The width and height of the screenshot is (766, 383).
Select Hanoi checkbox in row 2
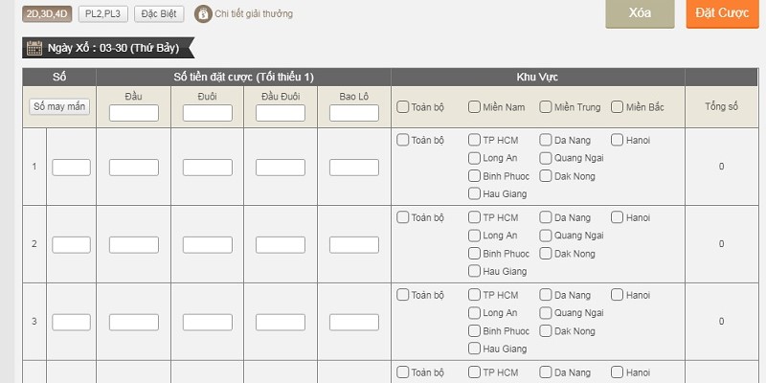pyautogui.click(x=618, y=217)
